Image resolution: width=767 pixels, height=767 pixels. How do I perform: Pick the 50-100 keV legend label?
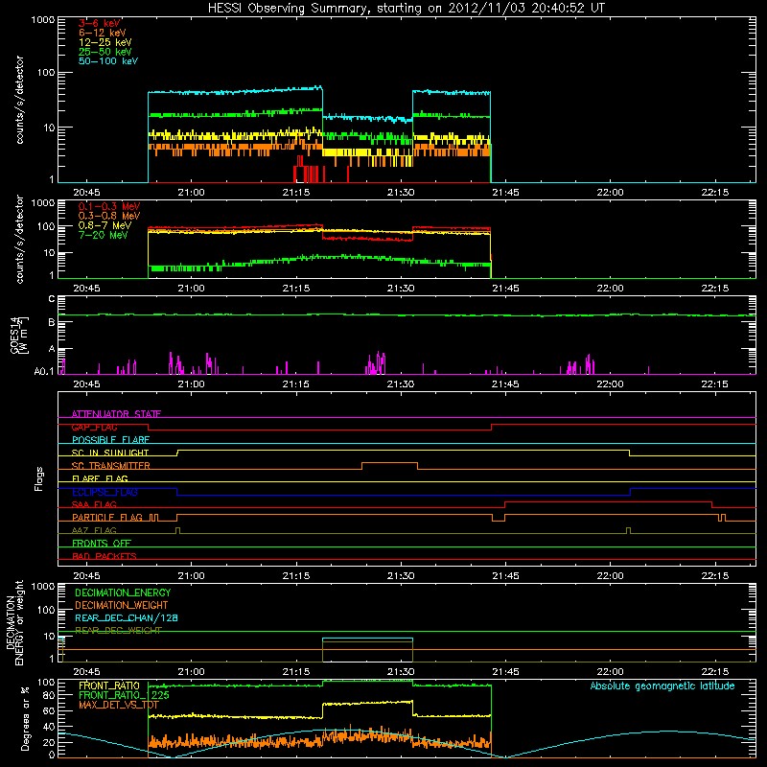point(107,61)
